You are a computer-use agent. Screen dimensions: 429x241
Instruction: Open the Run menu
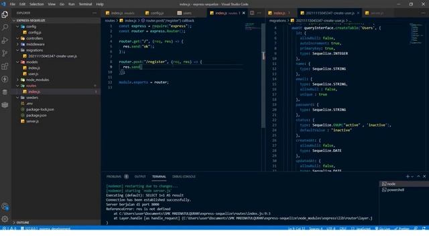(x=72, y=4)
